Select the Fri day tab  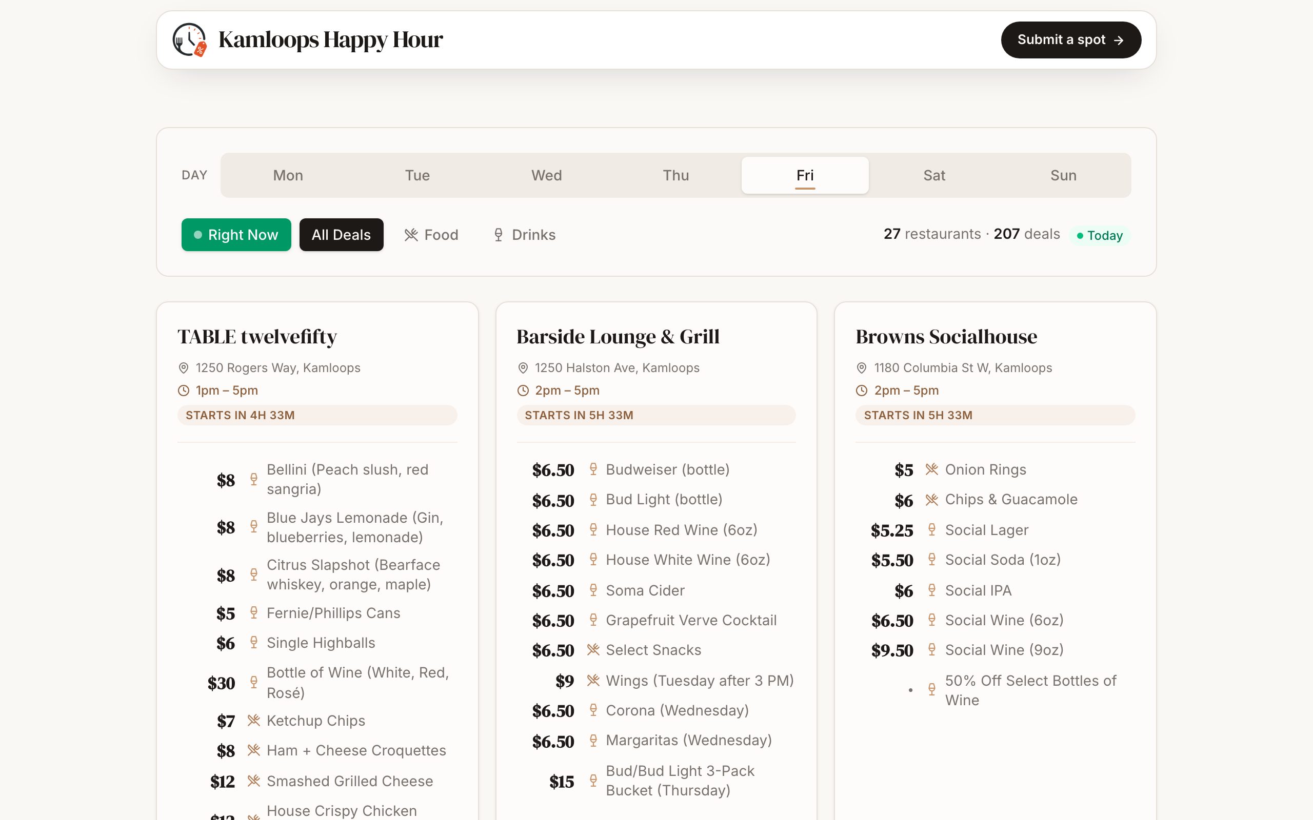(805, 175)
